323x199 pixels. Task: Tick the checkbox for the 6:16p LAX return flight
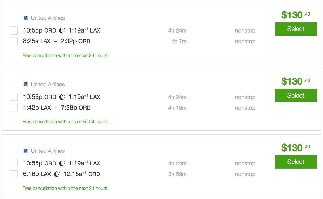tap(14, 174)
